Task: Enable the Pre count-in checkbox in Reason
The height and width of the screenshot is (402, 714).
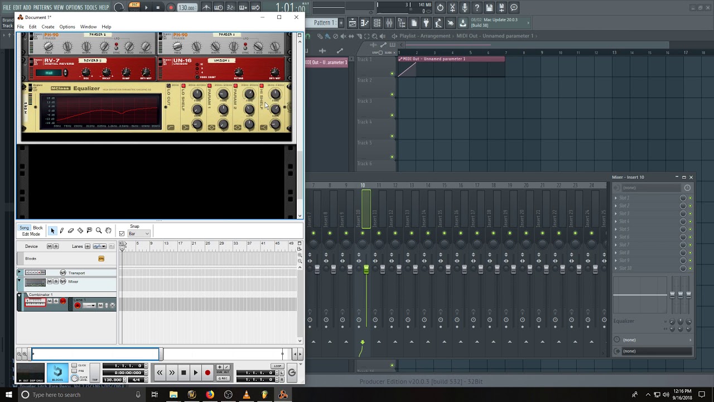Action: (75, 371)
